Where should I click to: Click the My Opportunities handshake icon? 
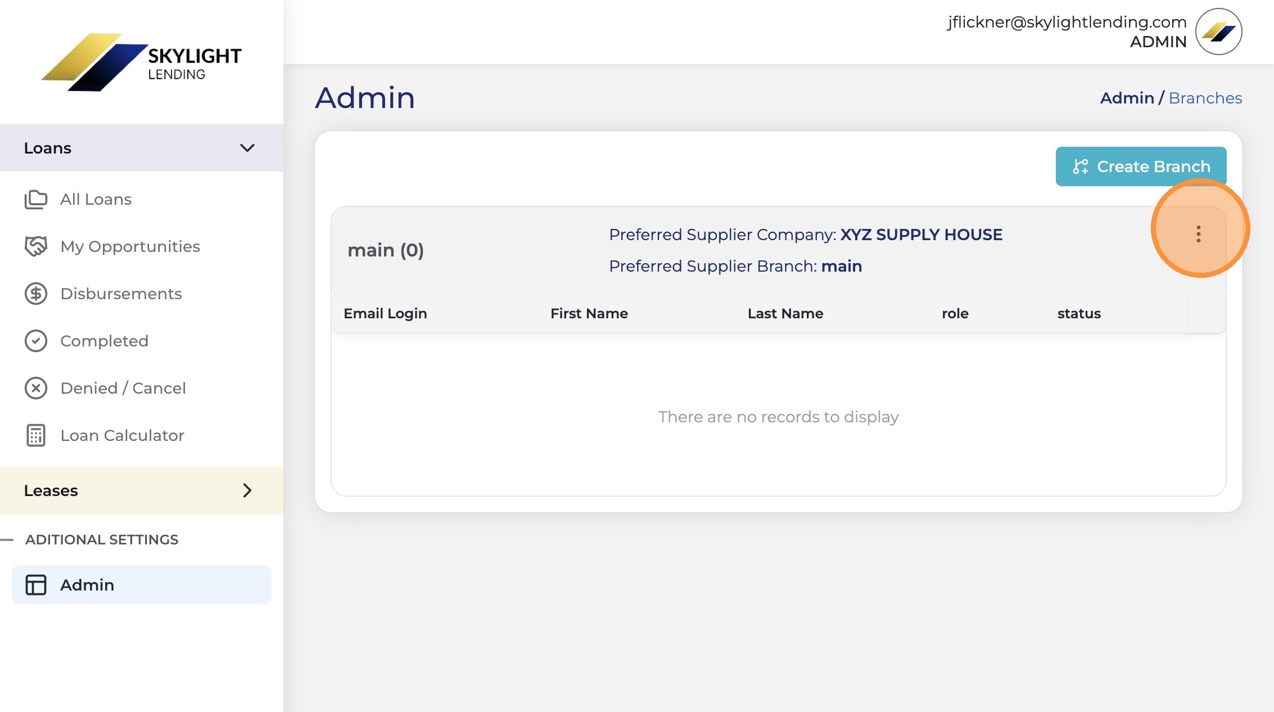[x=36, y=246]
